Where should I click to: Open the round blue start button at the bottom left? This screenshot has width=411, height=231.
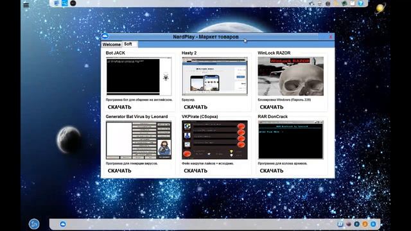click(34, 224)
